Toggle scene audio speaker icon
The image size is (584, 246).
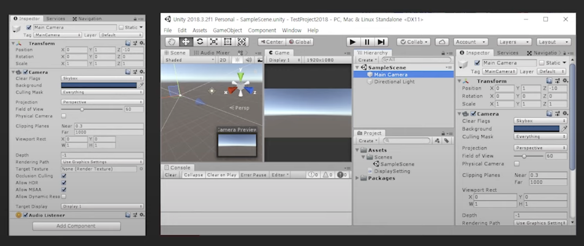tap(249, 60)
